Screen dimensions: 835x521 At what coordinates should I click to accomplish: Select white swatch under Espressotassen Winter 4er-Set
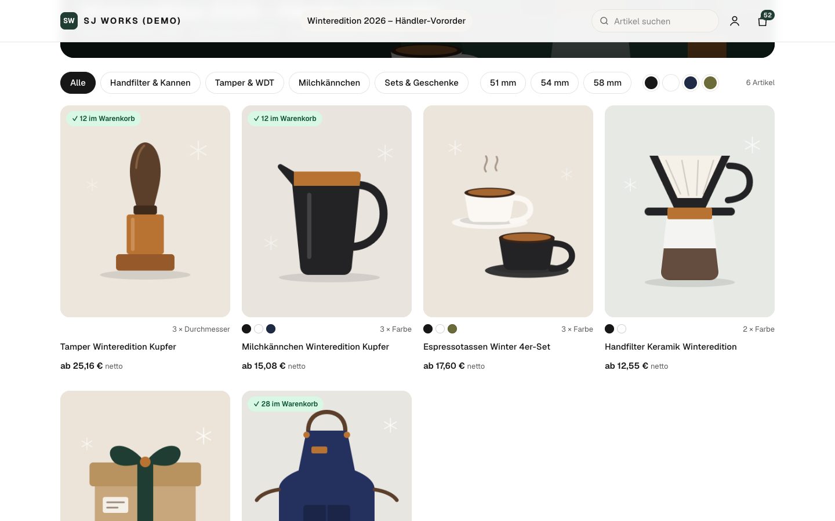tap(440, 329)
